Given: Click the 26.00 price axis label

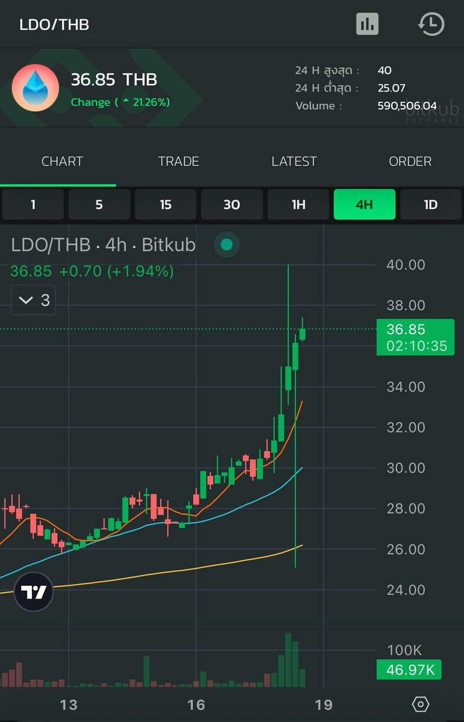Looking at the screenshot, I should pyautogui.click(x=406, y=549).
